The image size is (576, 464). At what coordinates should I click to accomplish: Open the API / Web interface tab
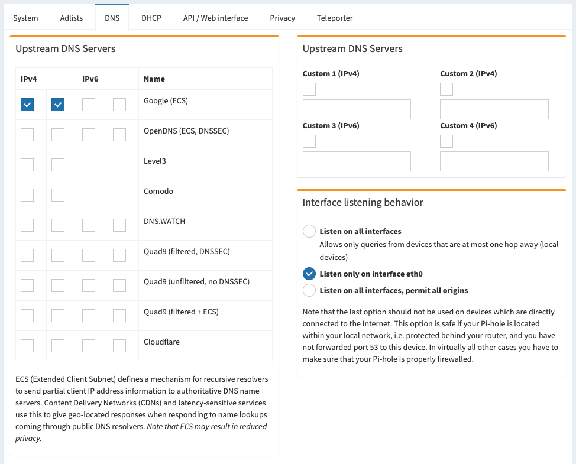coord(215,18)
